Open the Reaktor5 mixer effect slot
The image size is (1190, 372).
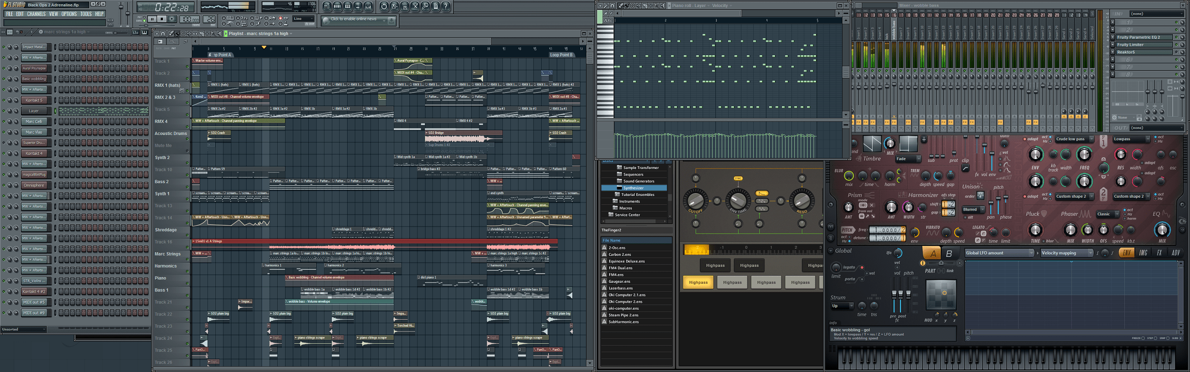[1144, 52]
